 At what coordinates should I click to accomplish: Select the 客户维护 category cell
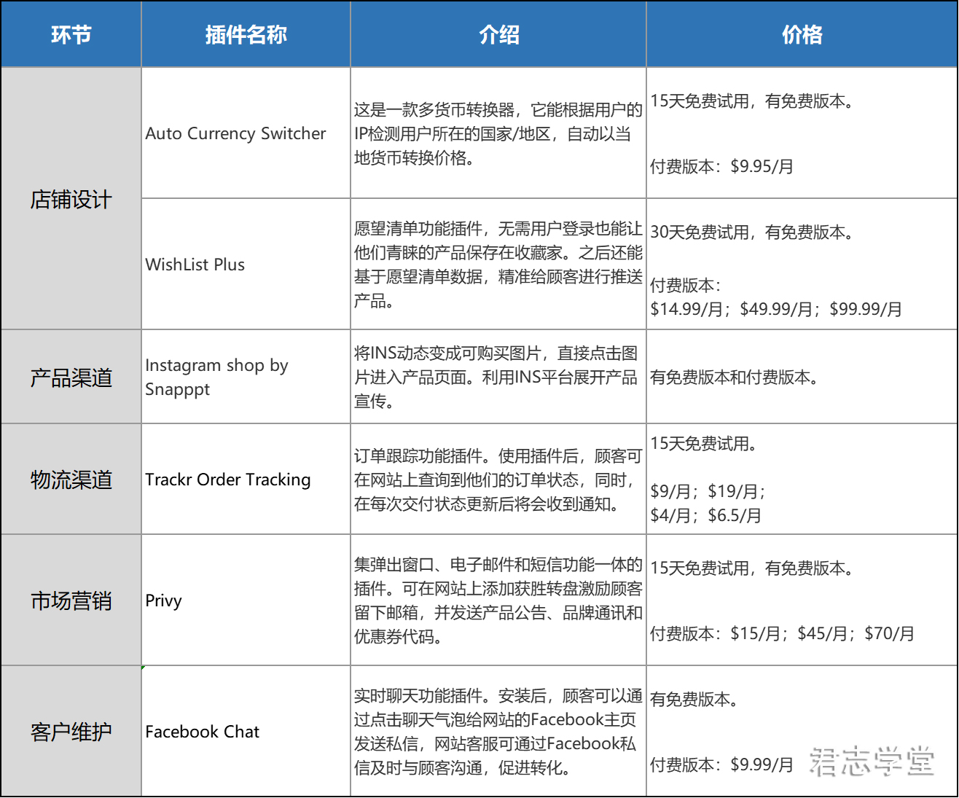tap(71, 732)
